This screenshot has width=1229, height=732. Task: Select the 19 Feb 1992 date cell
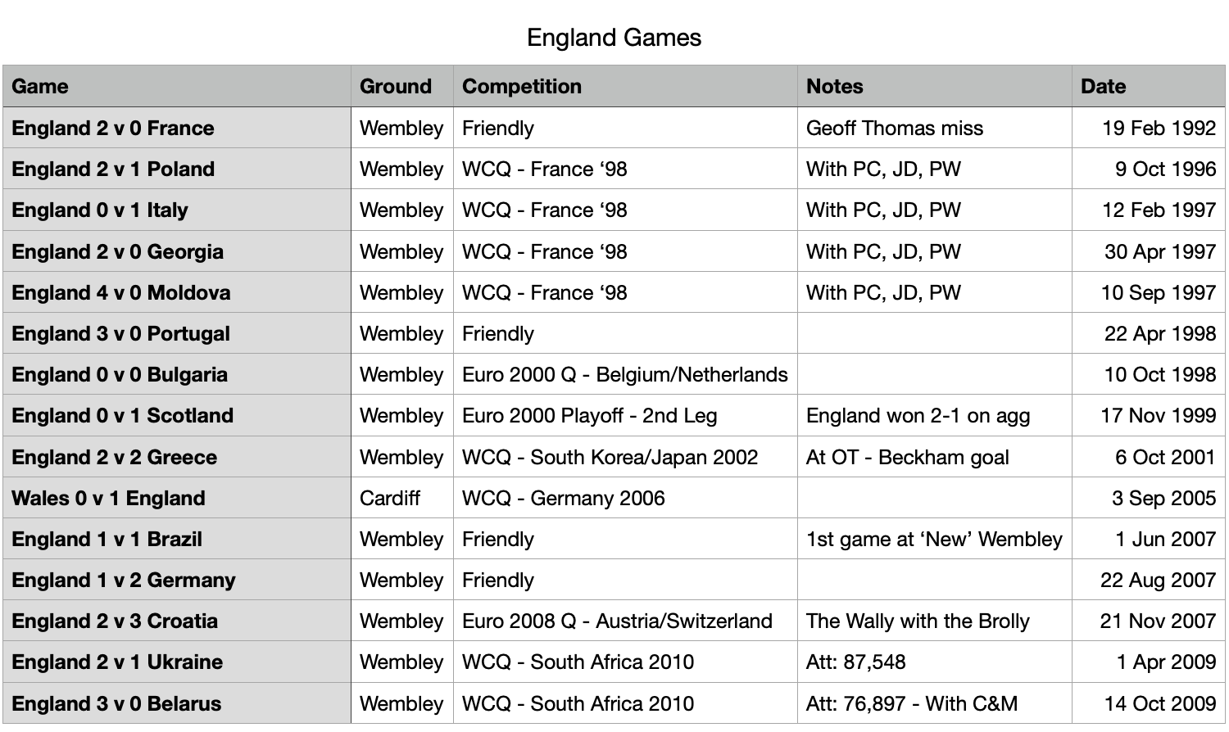click(1149, 128)
